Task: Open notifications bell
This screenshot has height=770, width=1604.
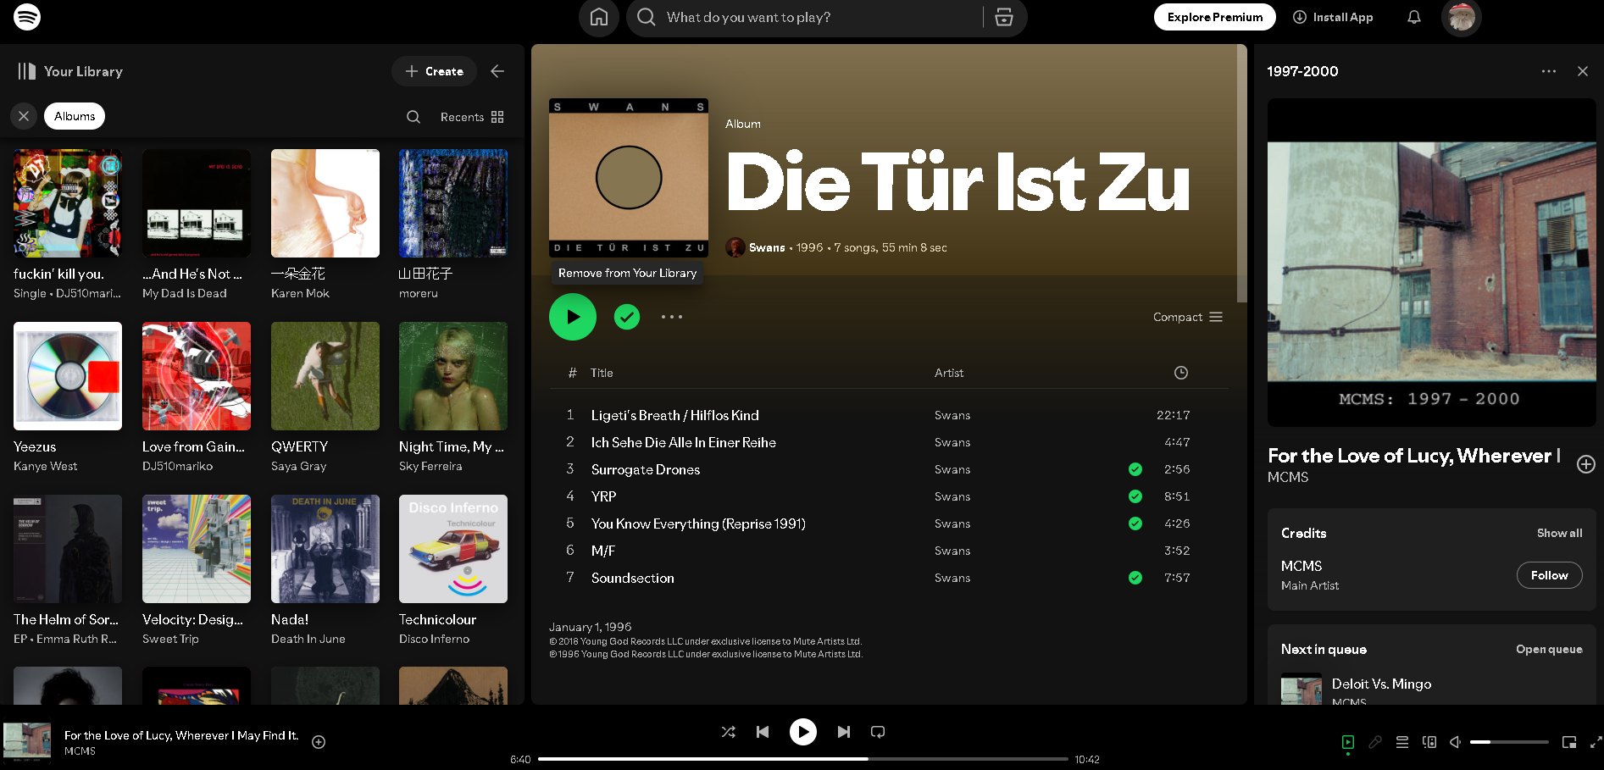Action: (x=1414, y=17)
